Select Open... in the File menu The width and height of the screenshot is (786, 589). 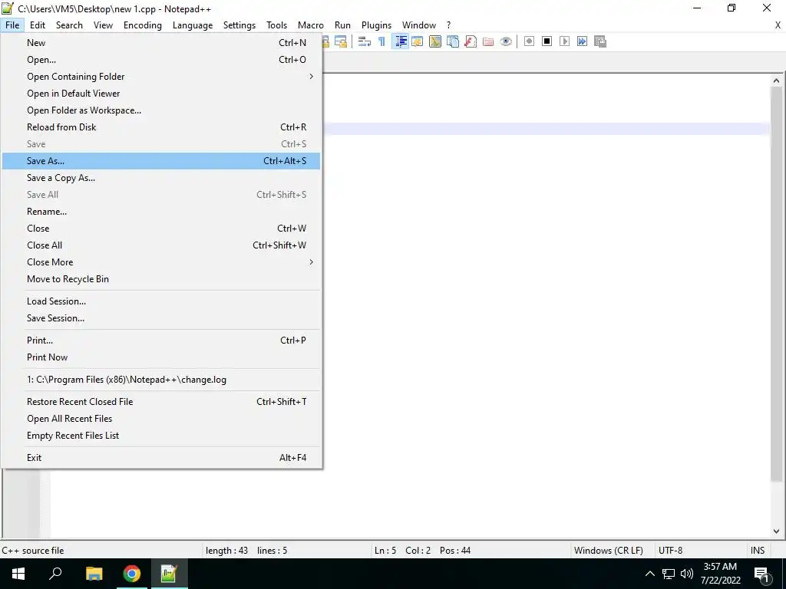(161, 60)
